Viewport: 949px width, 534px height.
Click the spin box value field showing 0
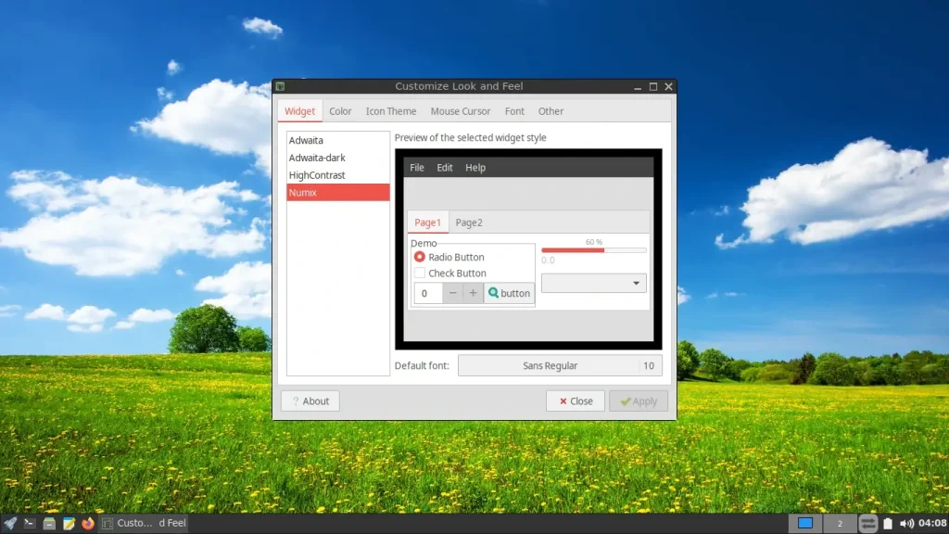click(428, 294)
